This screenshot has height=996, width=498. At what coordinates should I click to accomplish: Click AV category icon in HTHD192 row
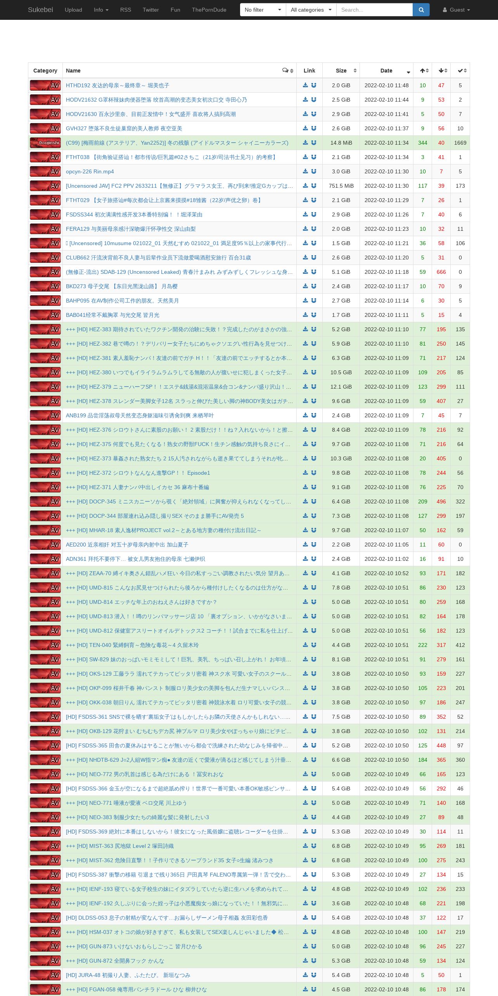pos(45,85)
